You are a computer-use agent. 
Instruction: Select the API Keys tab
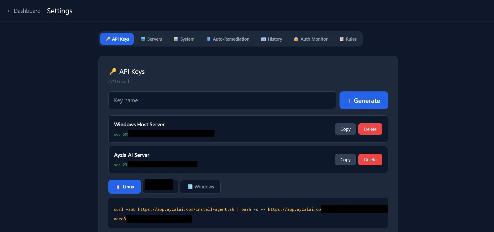(117, 39)
